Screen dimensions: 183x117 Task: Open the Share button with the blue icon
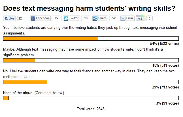[100, 18]
